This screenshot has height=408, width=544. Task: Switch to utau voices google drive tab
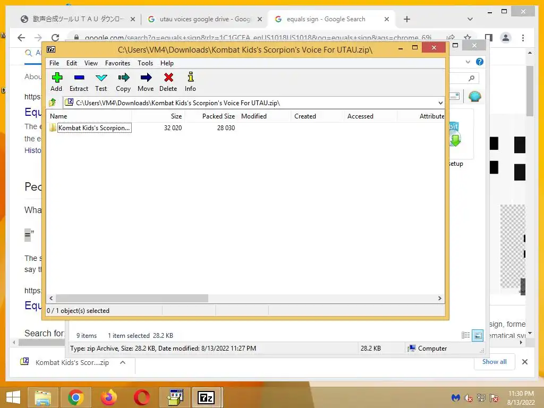pos(205,19)
